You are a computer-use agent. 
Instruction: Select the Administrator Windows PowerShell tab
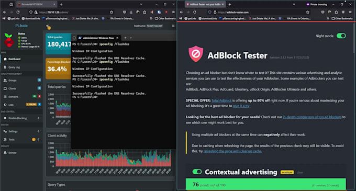pyautogui.click(x=98, y=38)
